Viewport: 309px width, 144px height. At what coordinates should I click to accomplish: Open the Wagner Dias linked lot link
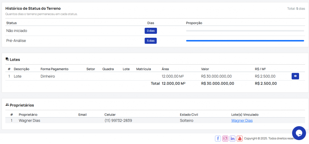point(242,120)
